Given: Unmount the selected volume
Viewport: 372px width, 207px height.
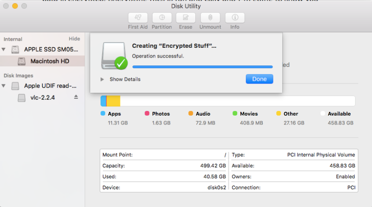Looking at the screenshot, I should pos(210,18).
